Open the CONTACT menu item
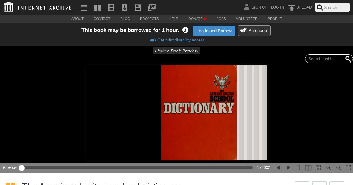 pyautogui.click(x=102, y=19)
